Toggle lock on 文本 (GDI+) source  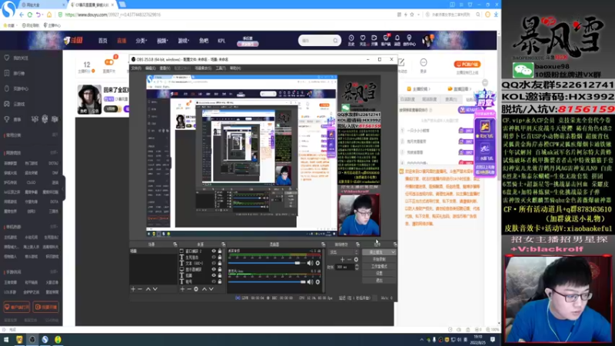tap(220, 263)
